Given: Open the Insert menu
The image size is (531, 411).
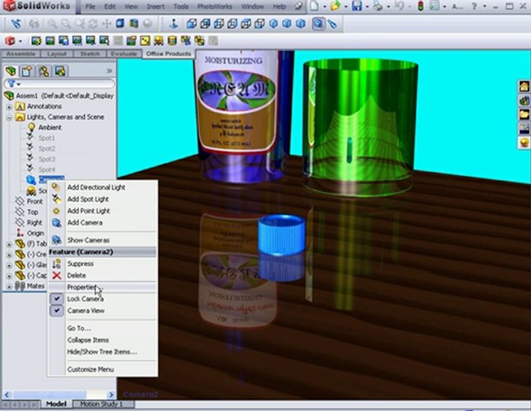Looking at the screenshot, I should pos(155,6).
